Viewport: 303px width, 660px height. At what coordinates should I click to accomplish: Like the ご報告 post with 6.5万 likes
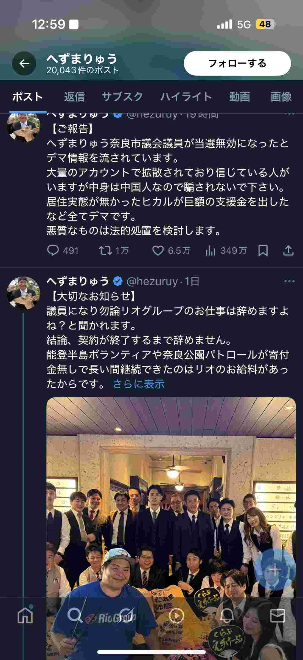(x=171, y=251)
